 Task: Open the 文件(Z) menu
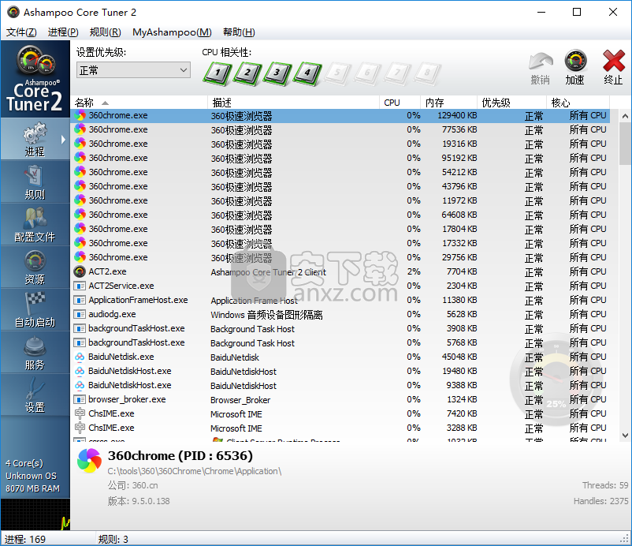click(x=21, y=32)
